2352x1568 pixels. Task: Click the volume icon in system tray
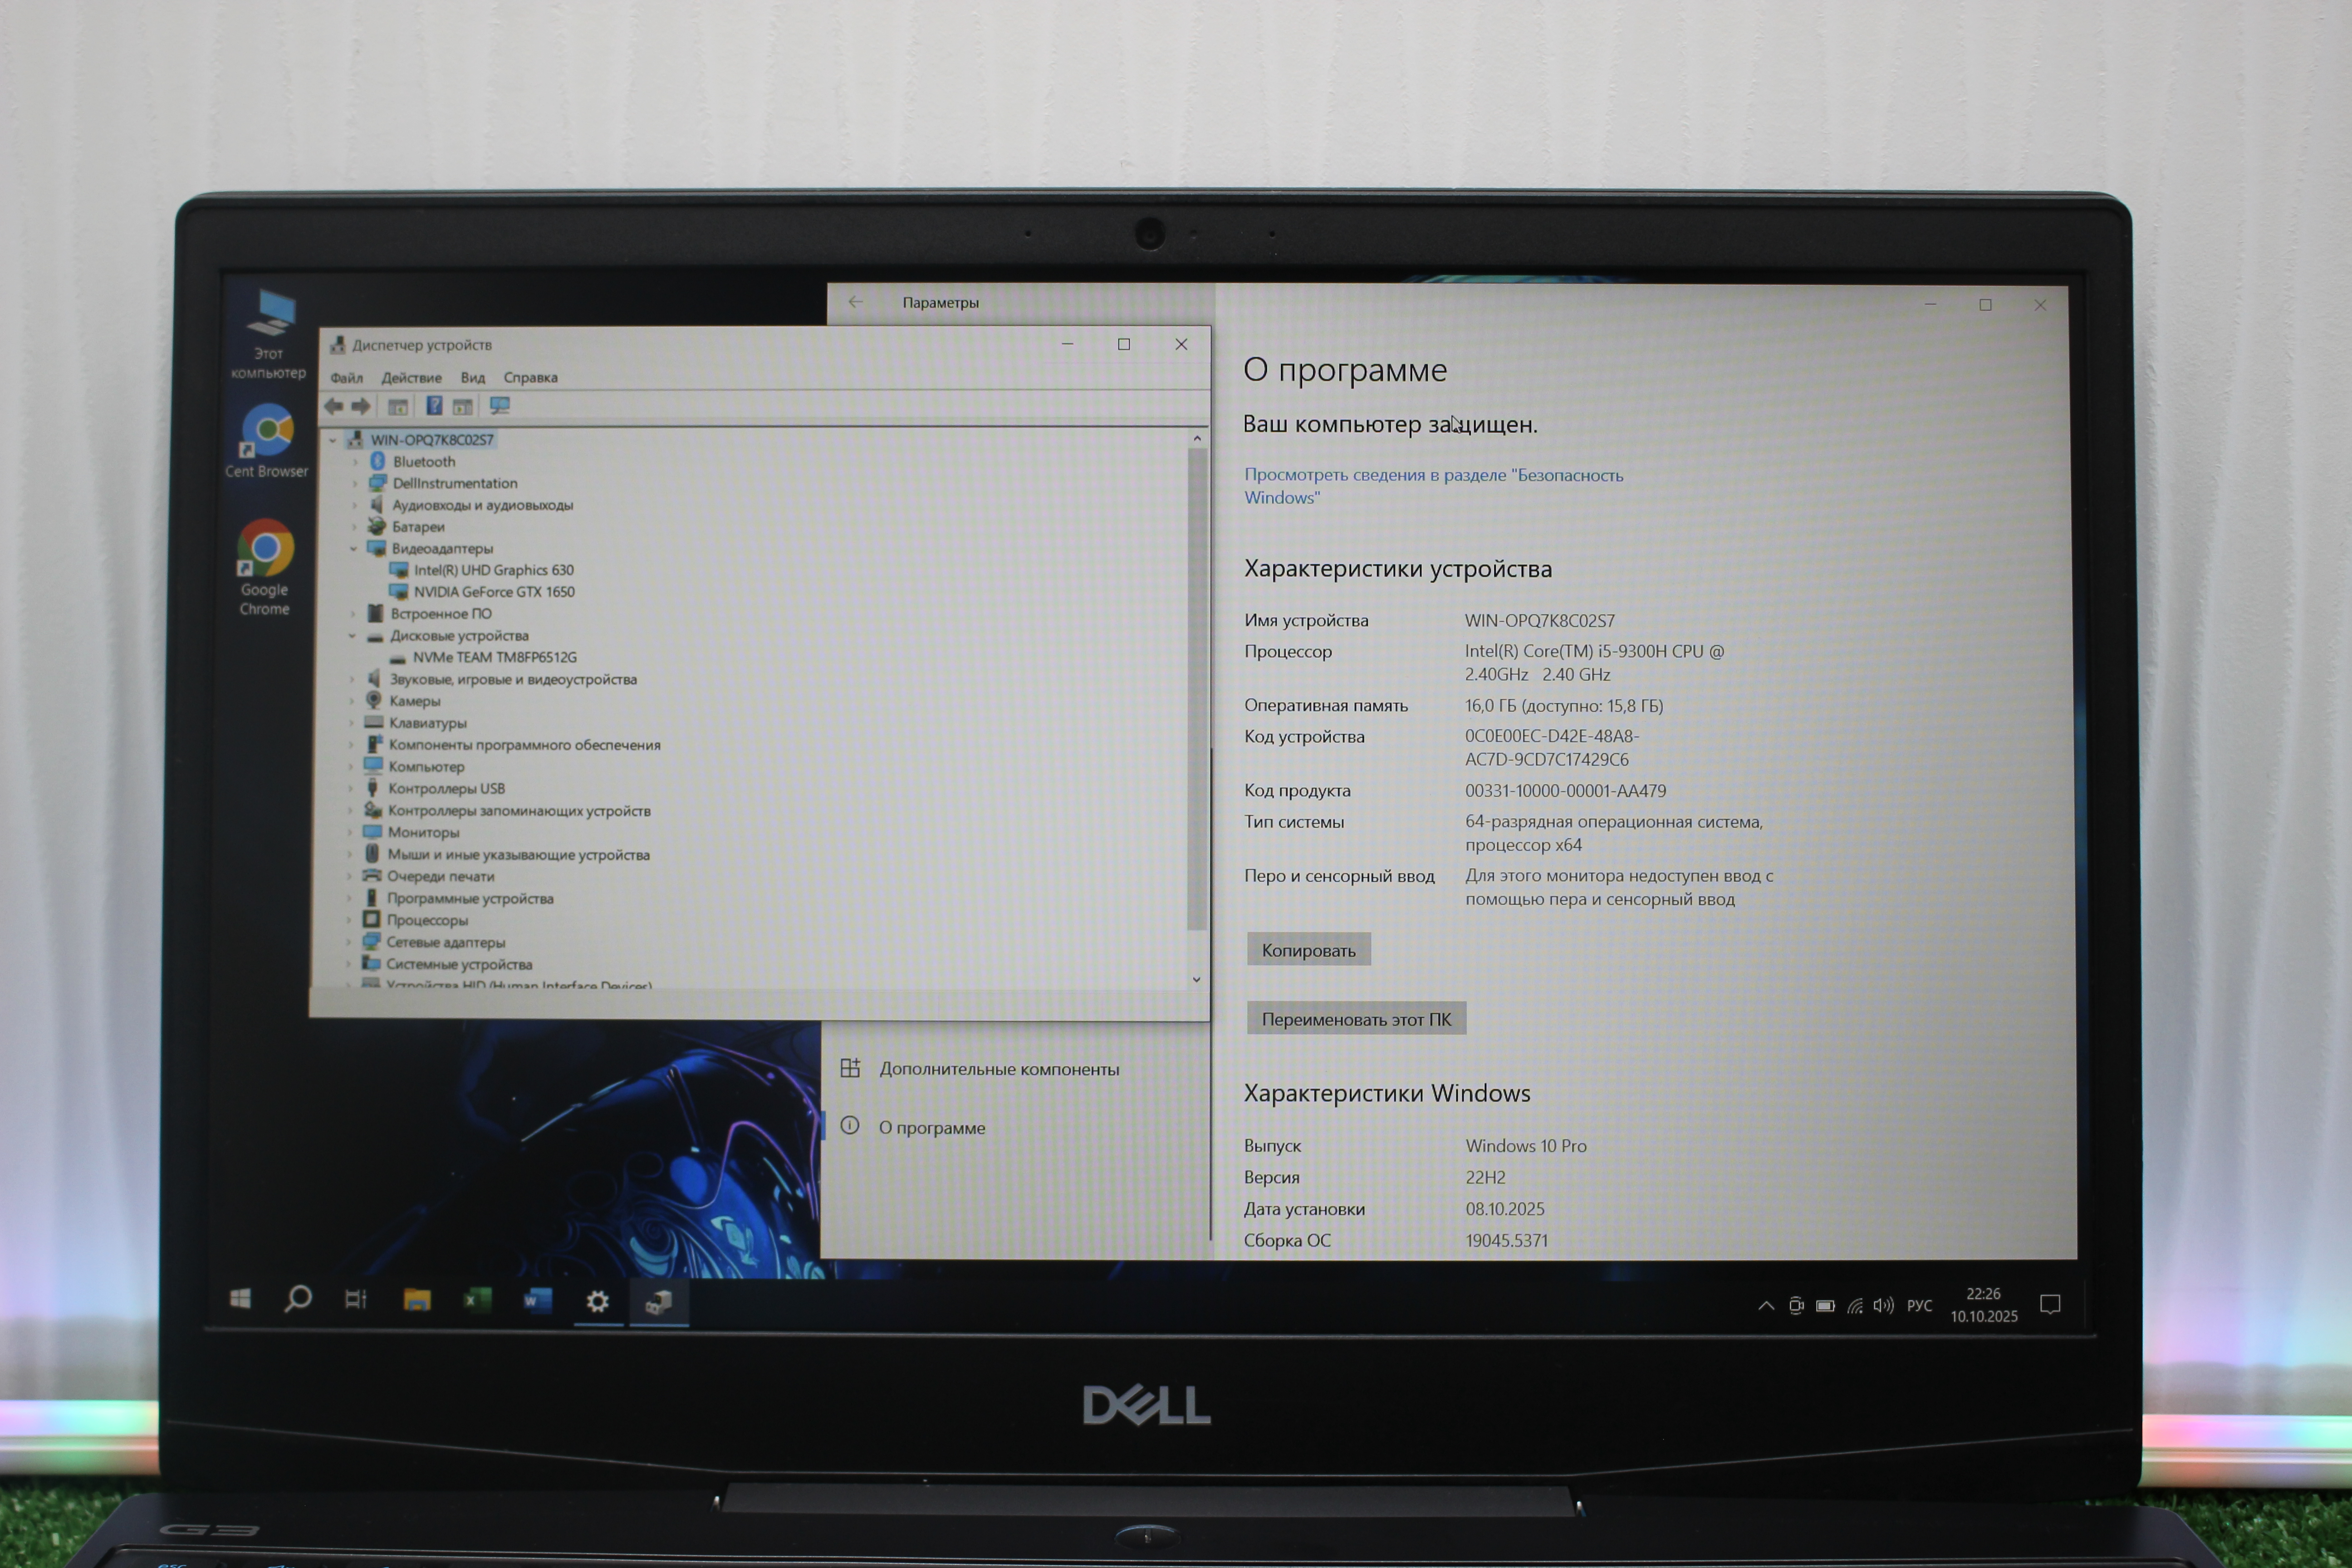click(x=1883, y=1305)
